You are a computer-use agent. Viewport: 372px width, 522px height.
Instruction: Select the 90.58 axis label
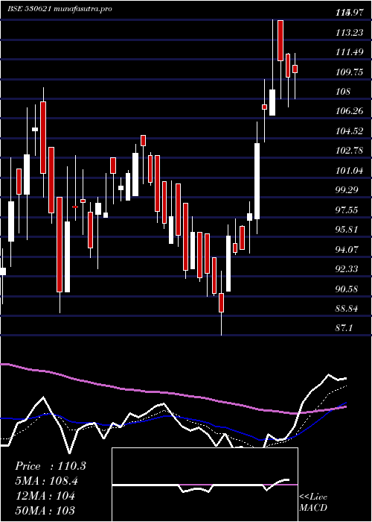347,289
